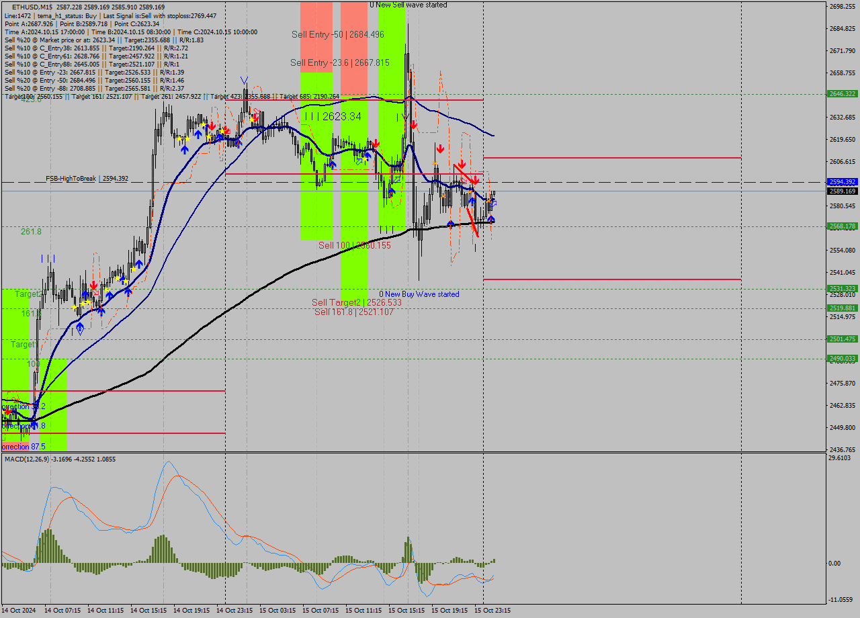Click the '14 Oct 23:15' time axis label
Screen dimensions: 860x618
(x=234, y=611)
